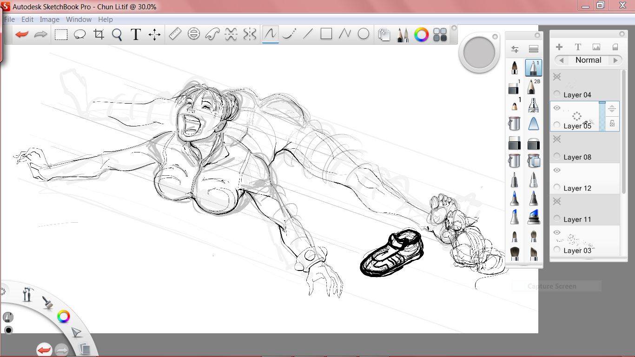The width and height of the screenshot is (635, 357).
Task: Collapse the layer editor via top circle button
Action: coord(622,34)
